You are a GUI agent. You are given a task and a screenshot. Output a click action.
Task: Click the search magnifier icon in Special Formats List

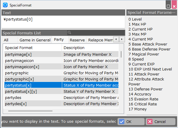[69, 33]
